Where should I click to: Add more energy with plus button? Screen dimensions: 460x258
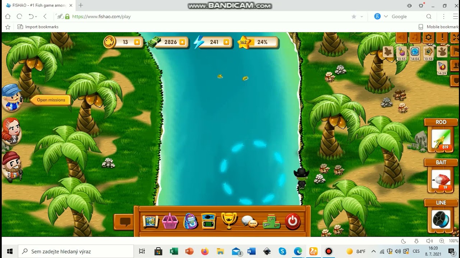click(x=226, y=42)
